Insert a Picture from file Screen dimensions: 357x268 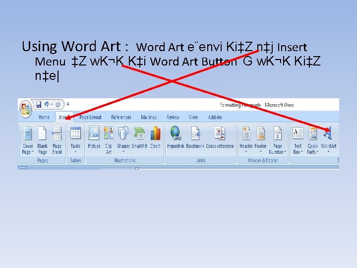coord(94,137)
